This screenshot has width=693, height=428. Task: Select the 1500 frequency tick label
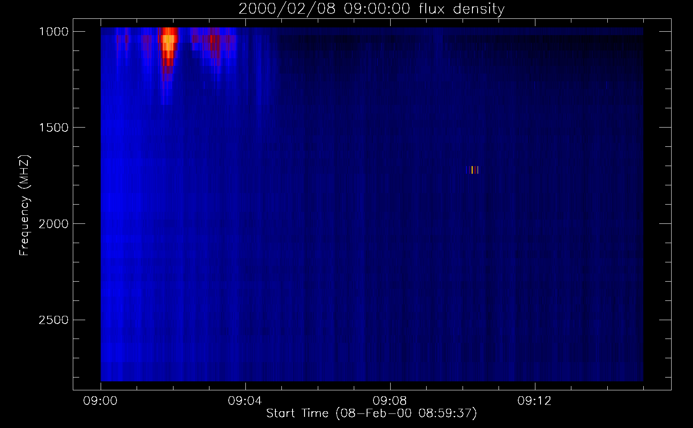[54, 128]
